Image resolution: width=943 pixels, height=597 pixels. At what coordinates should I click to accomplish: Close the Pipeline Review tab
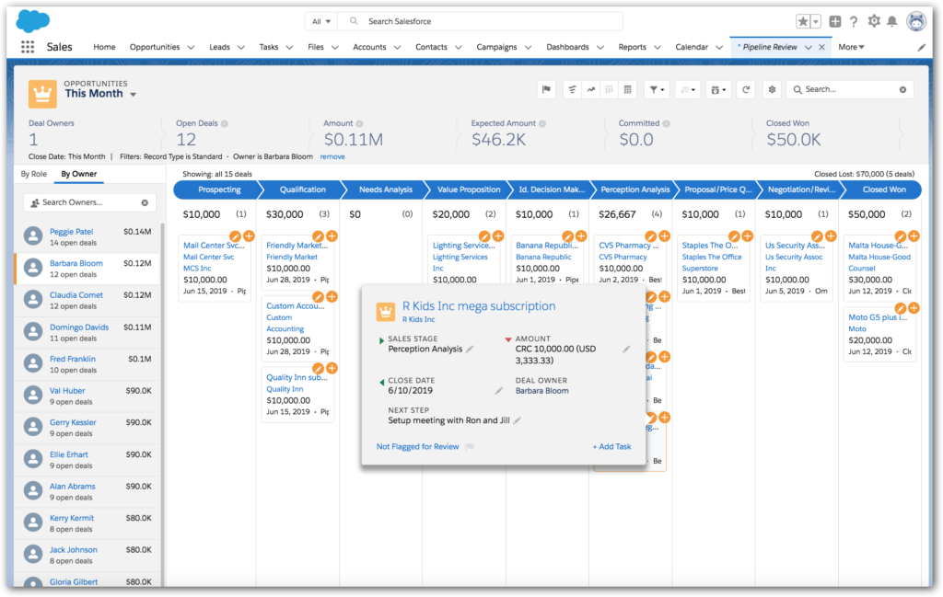pos(822,48)
